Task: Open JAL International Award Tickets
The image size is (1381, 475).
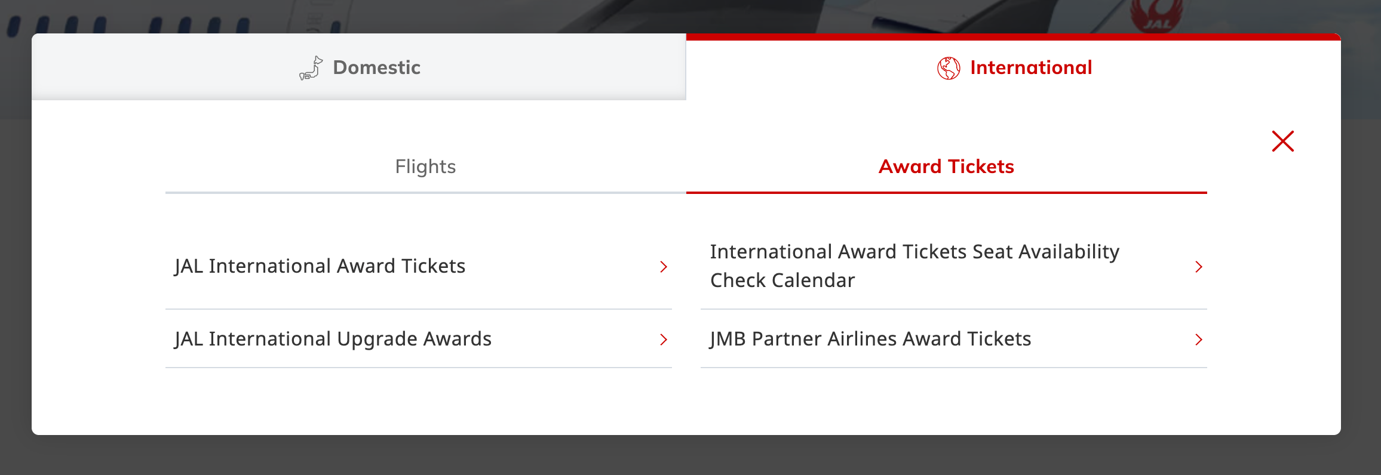Action: coord(321,267)
